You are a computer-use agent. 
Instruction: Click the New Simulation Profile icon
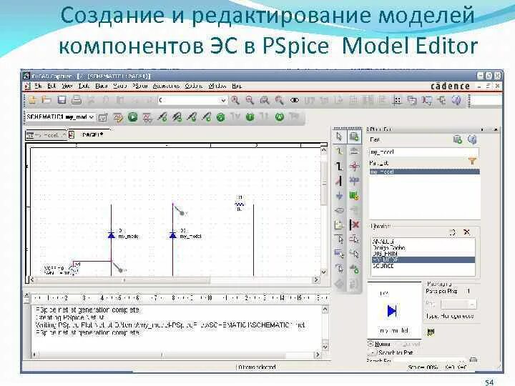tap(103, 117)
